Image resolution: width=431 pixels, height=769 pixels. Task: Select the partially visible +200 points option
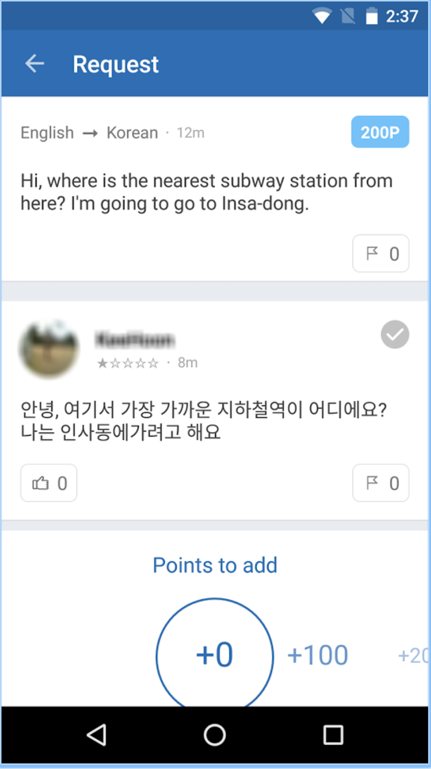click(413, 656)
